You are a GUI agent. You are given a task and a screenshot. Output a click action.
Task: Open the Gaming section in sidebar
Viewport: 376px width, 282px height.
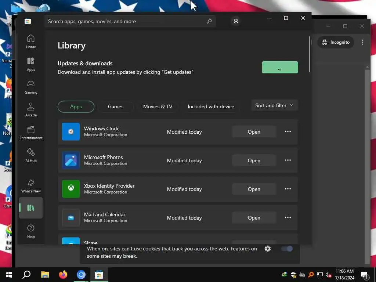coord(31,87)
